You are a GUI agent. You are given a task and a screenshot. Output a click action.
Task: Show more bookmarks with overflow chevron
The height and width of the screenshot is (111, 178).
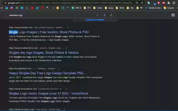(x=177, y=8)
